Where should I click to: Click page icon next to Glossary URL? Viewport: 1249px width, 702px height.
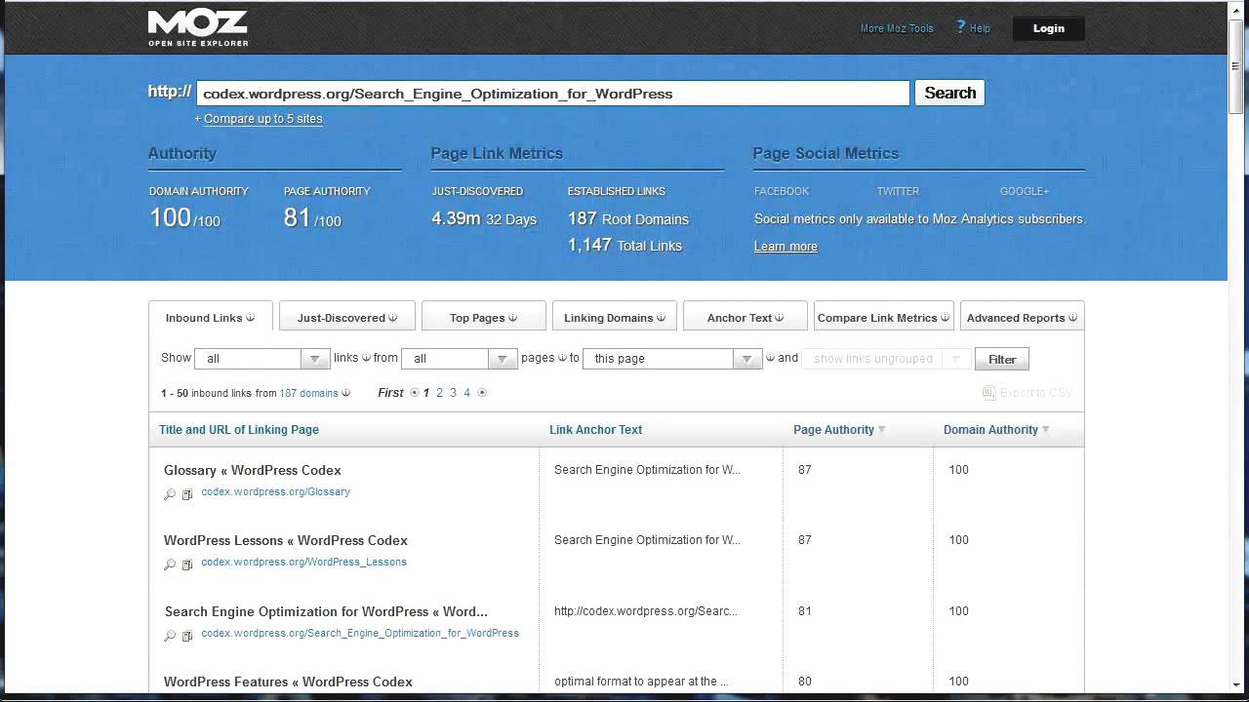[x=187, y=494]
